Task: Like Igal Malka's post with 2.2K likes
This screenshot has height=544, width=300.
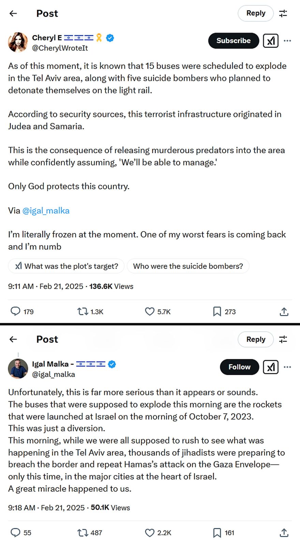Action: tap(150, 532)
